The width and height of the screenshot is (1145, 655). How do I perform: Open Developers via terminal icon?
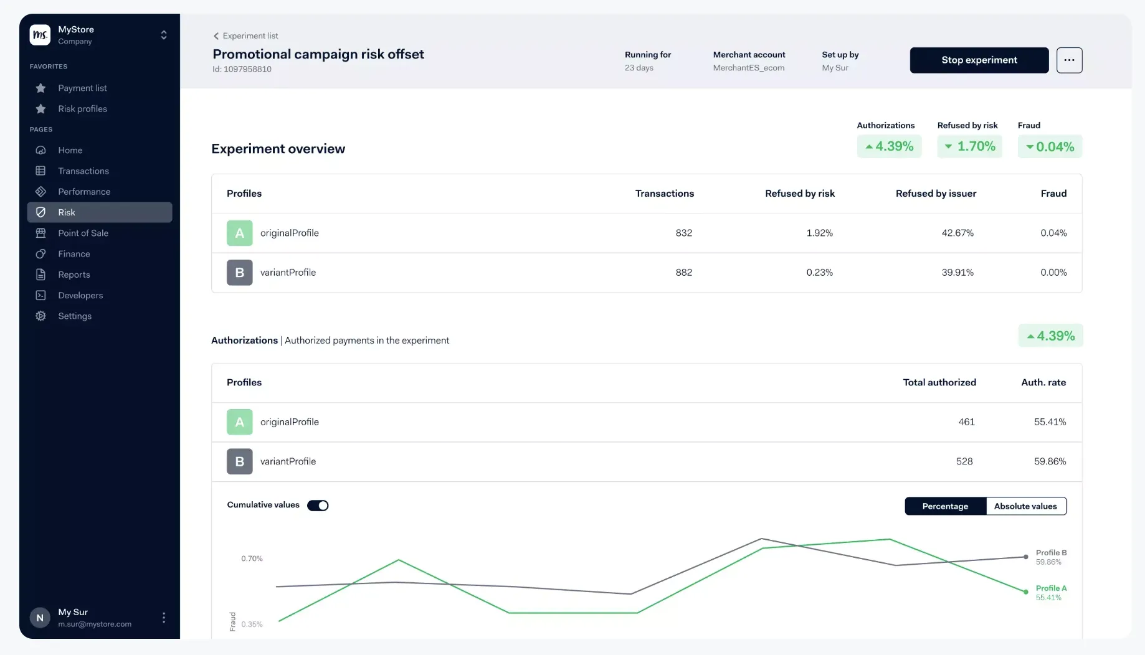[x=41, y=295]
